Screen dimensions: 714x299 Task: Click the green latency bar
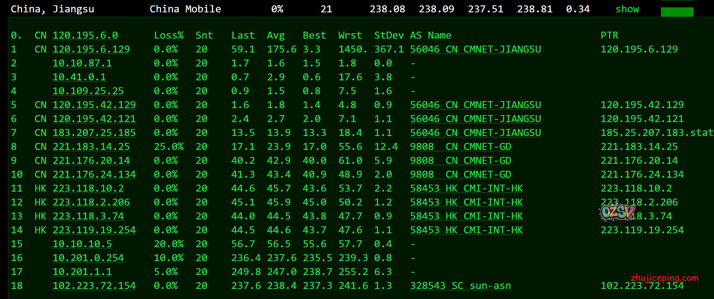(677, 12)
